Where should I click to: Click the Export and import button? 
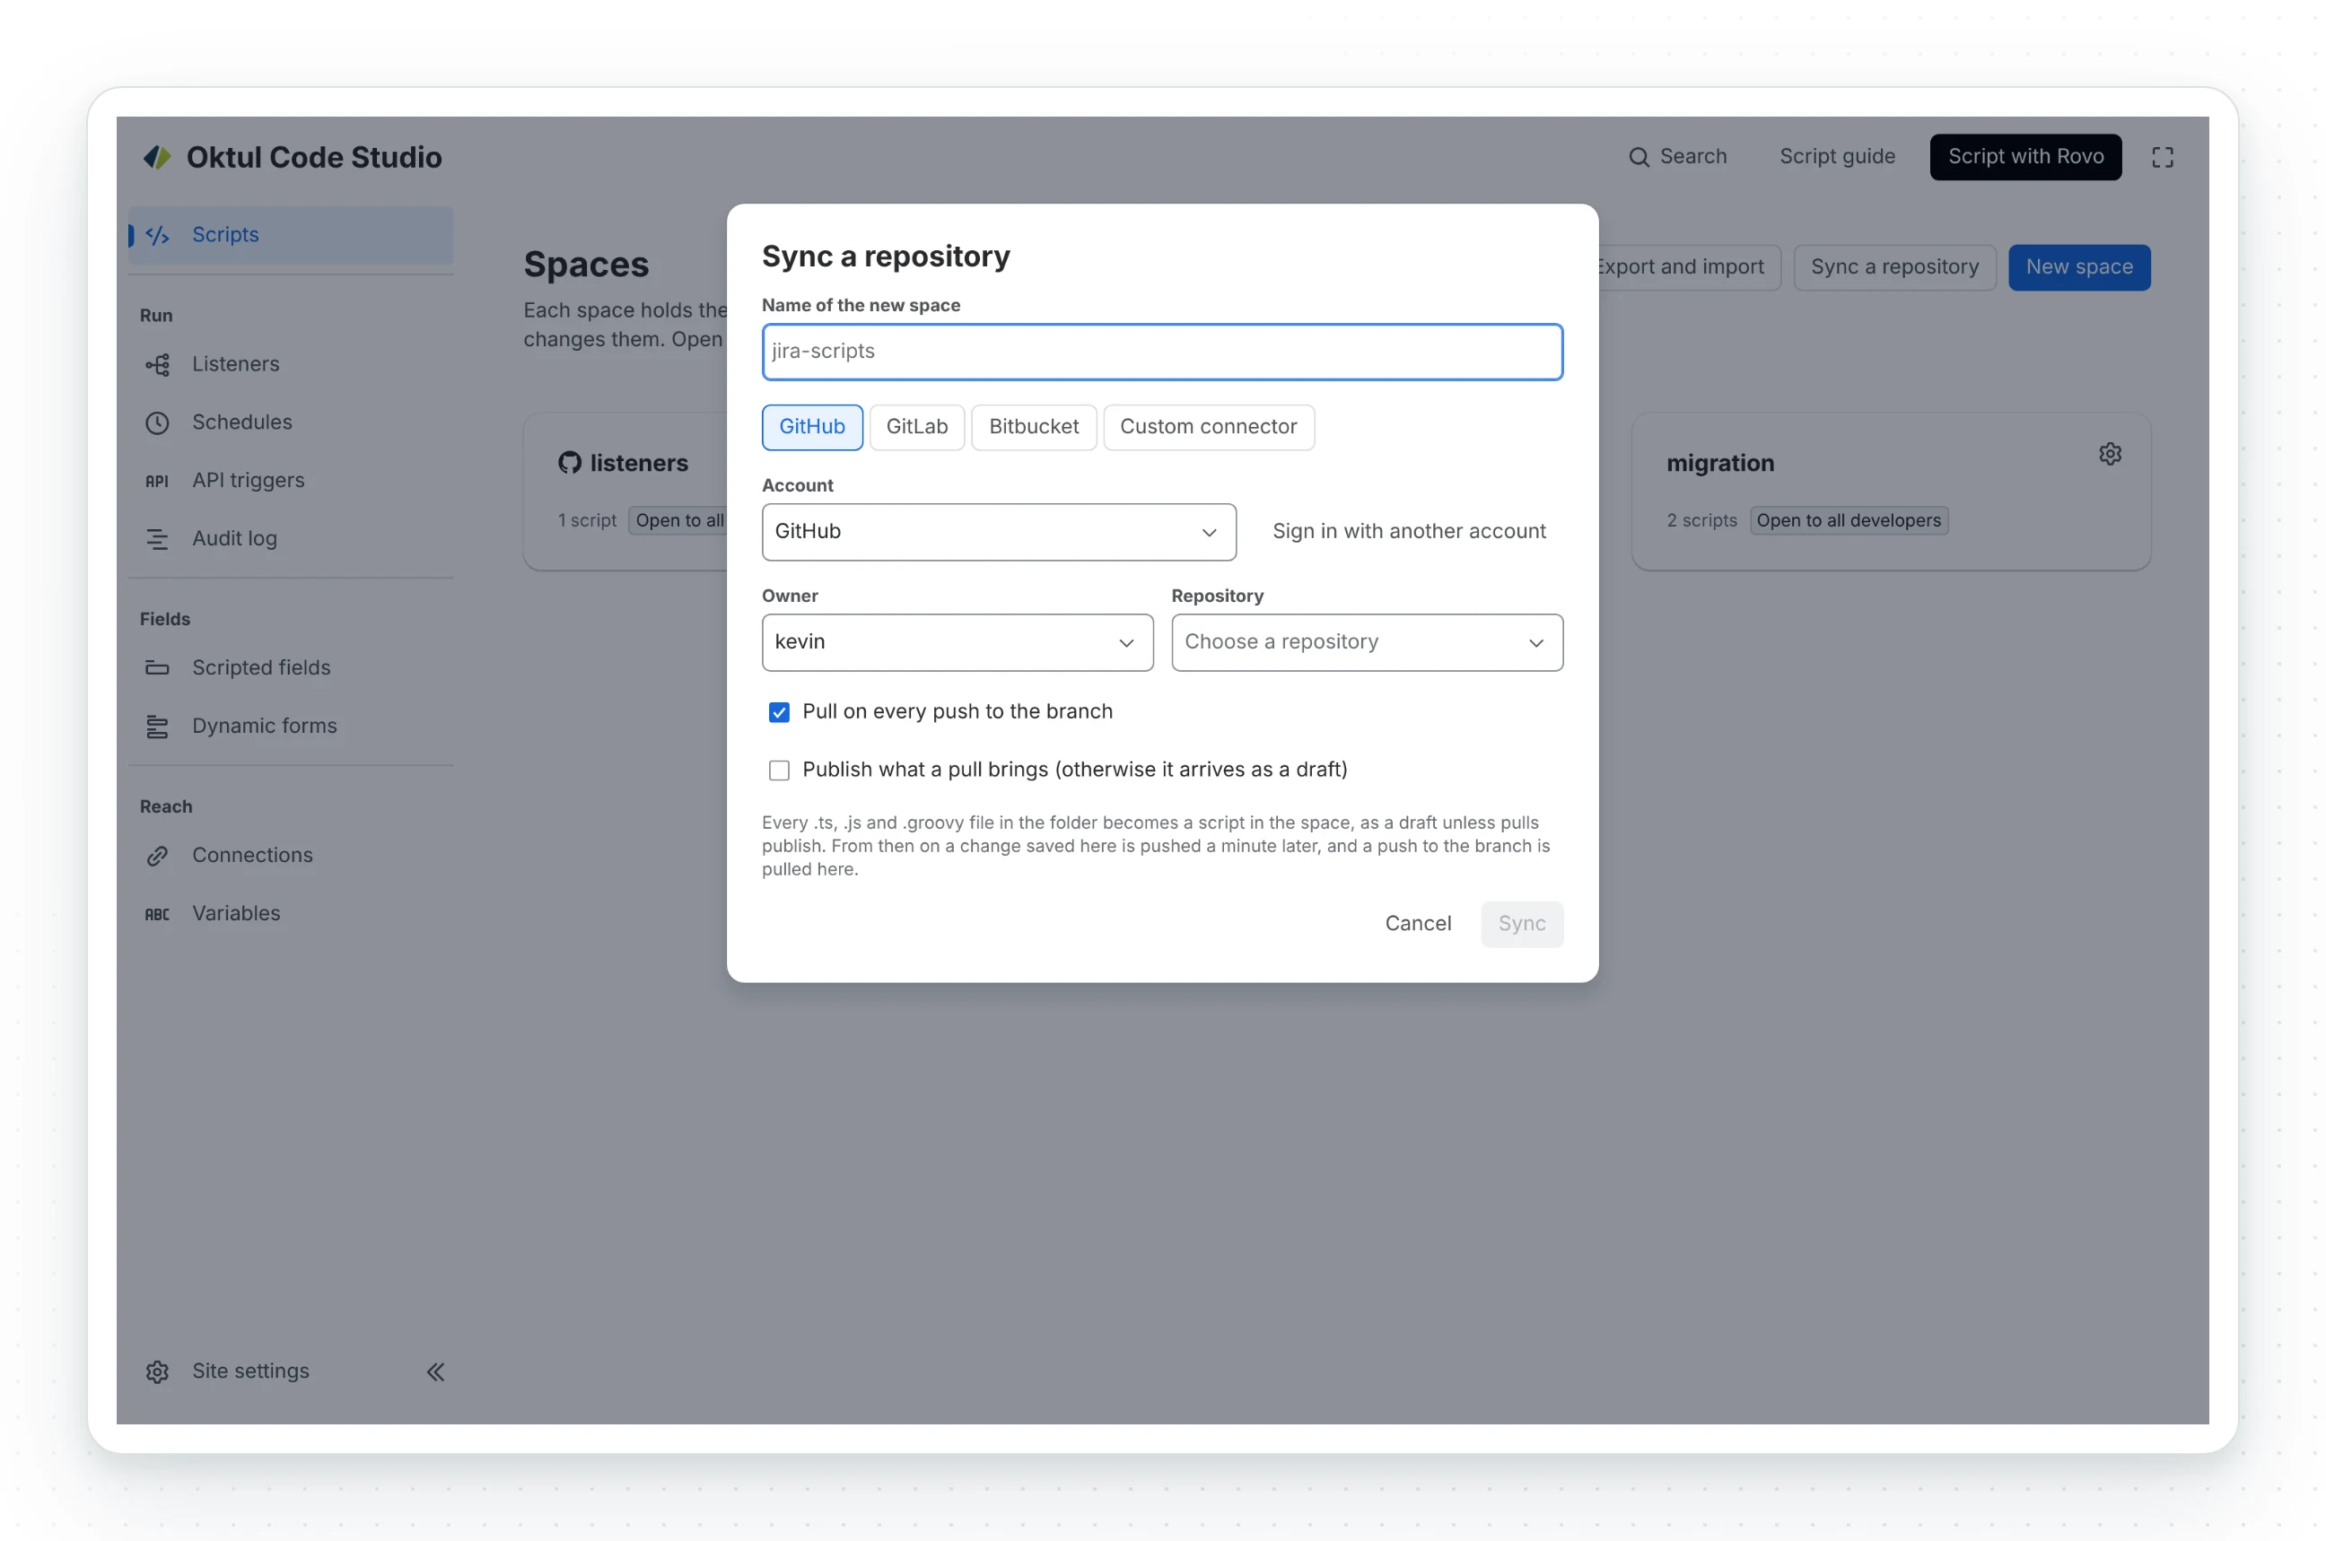[1689, 267]
